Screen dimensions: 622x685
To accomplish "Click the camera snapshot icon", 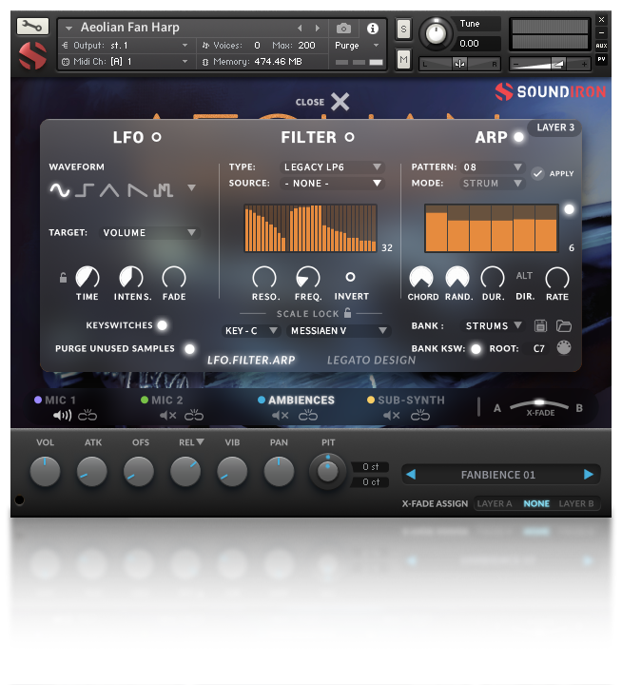I will [x=344, y=29].
